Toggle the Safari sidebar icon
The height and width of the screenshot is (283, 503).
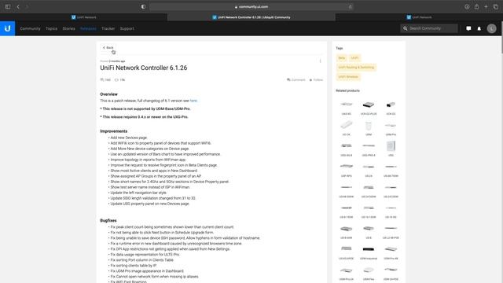click(8, 6)
